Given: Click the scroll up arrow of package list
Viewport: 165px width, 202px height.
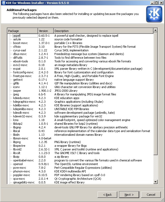Looking at the screenshot, I should [155, 31].
